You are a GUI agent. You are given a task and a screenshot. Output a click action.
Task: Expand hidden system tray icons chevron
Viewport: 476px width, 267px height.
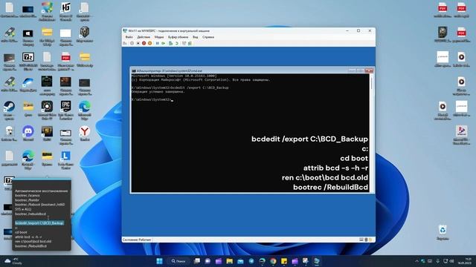point(416,261)
